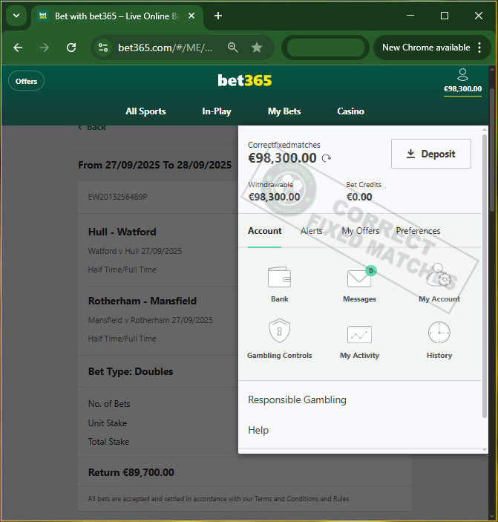Bookmark this page with the star icon
The width and height of the screenshot is (498, 522).
point(257,48)
